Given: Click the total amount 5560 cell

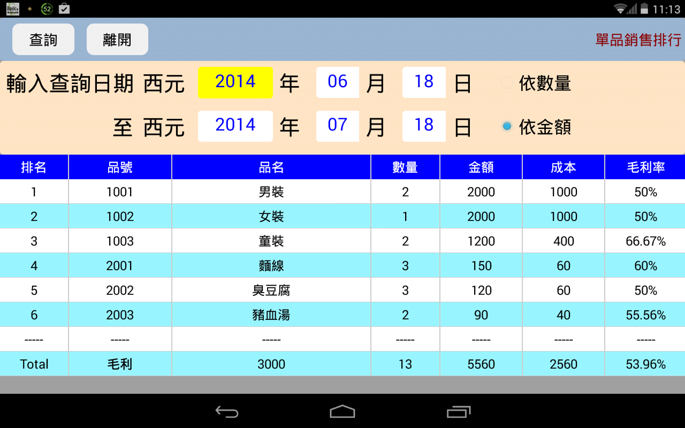Looking at the screenshot, I should click(x=481, y=364).
